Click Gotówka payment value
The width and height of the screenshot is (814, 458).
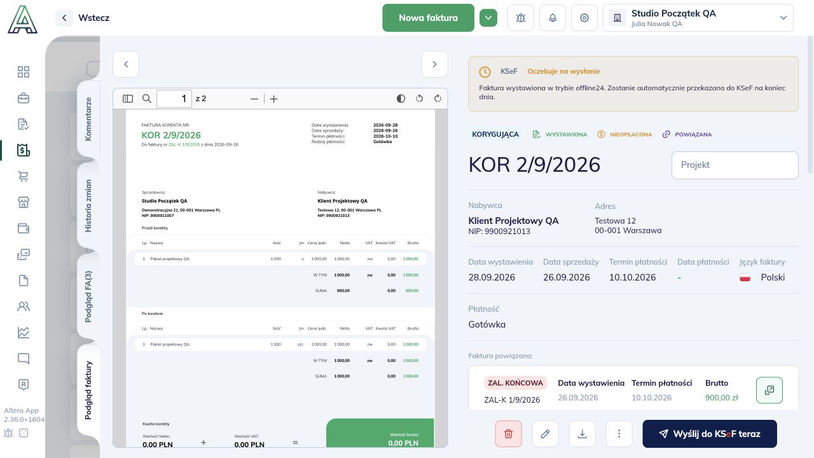[486, 324]
